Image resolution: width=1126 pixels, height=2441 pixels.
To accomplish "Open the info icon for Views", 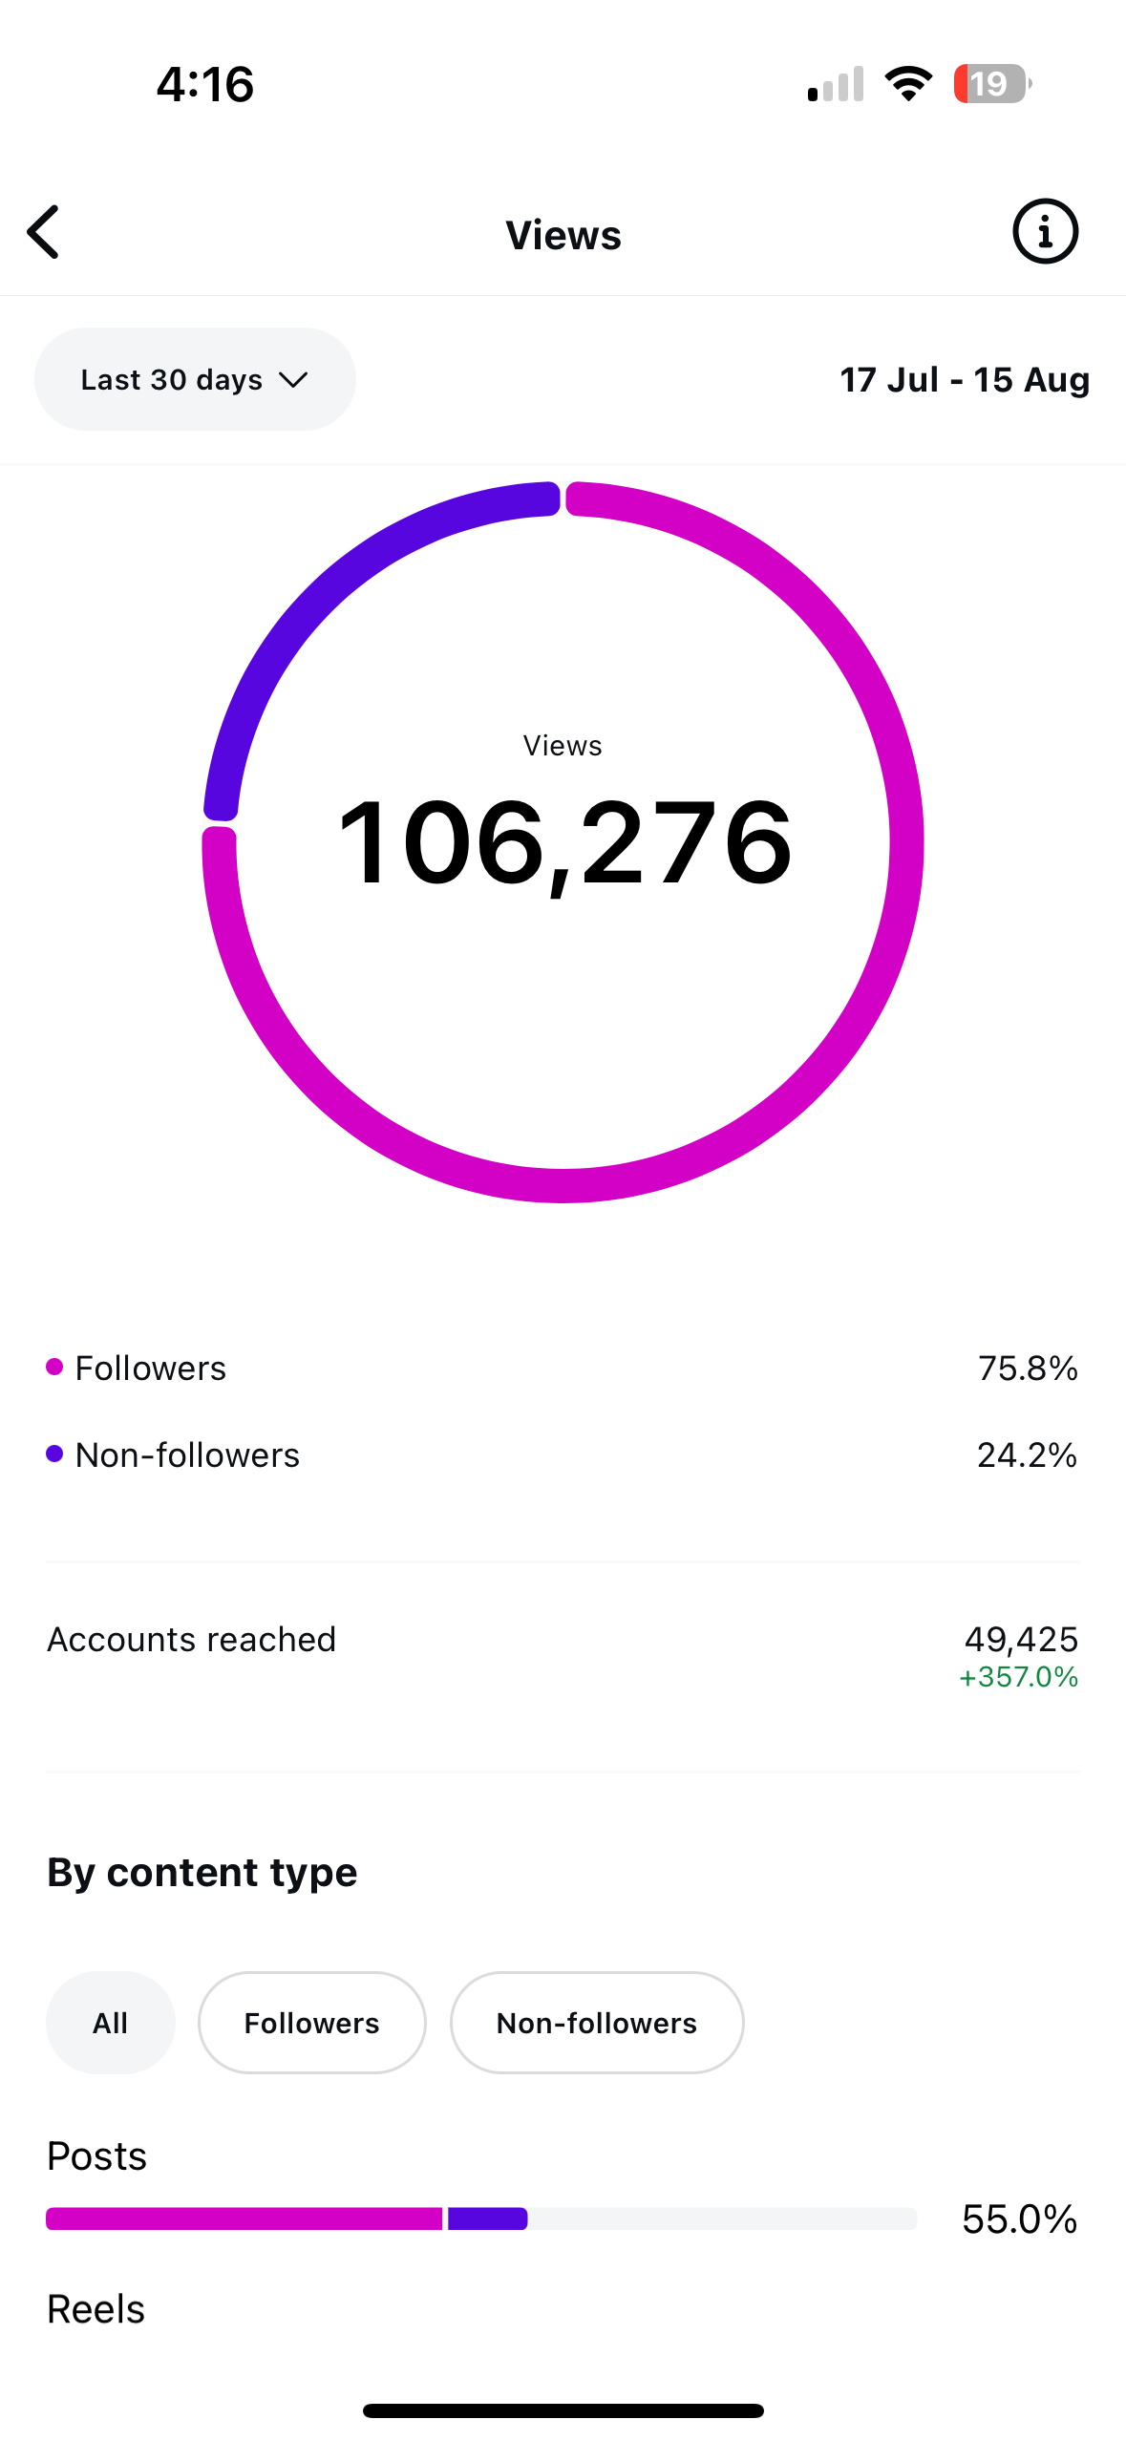I will pos(1045,232).
